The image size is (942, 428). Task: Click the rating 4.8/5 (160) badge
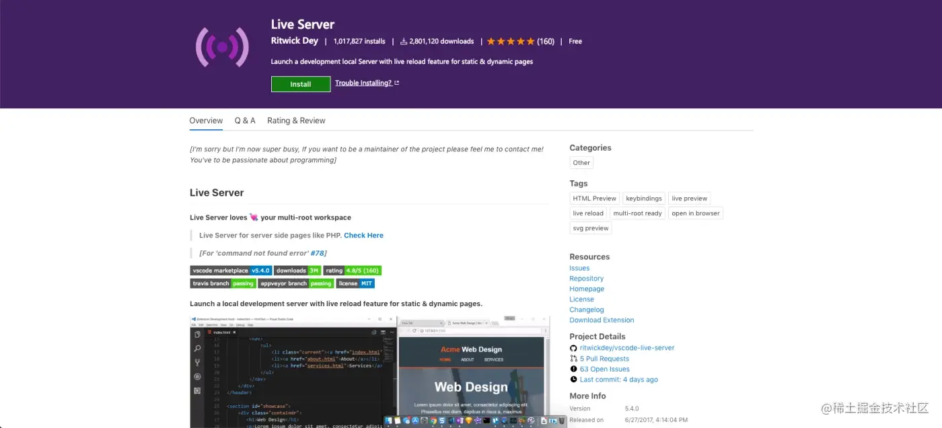pos(353,271)
